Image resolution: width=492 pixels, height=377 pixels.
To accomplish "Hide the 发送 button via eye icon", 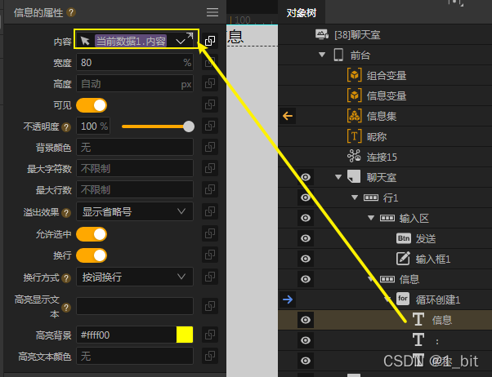I will (x=306, y=238).
